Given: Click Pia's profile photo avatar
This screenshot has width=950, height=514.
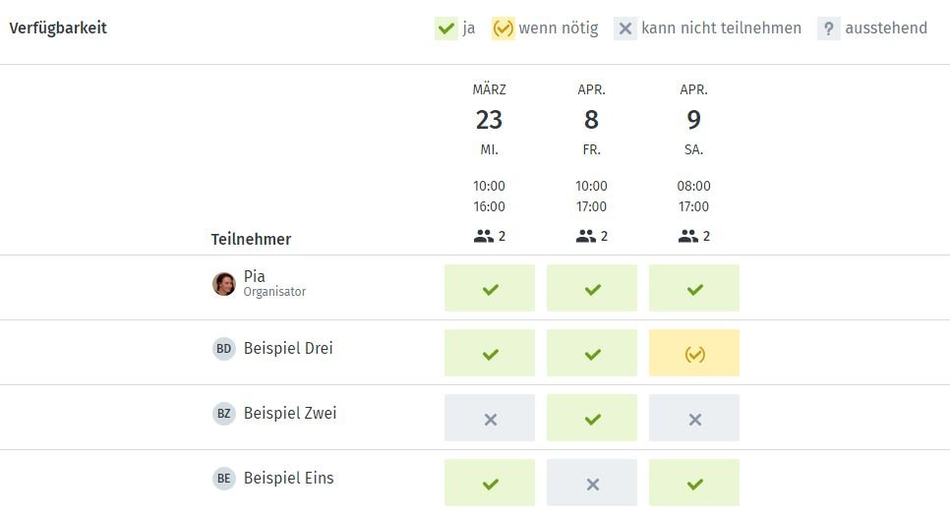Looking at the screenshot, I should (x=223, y=284).
